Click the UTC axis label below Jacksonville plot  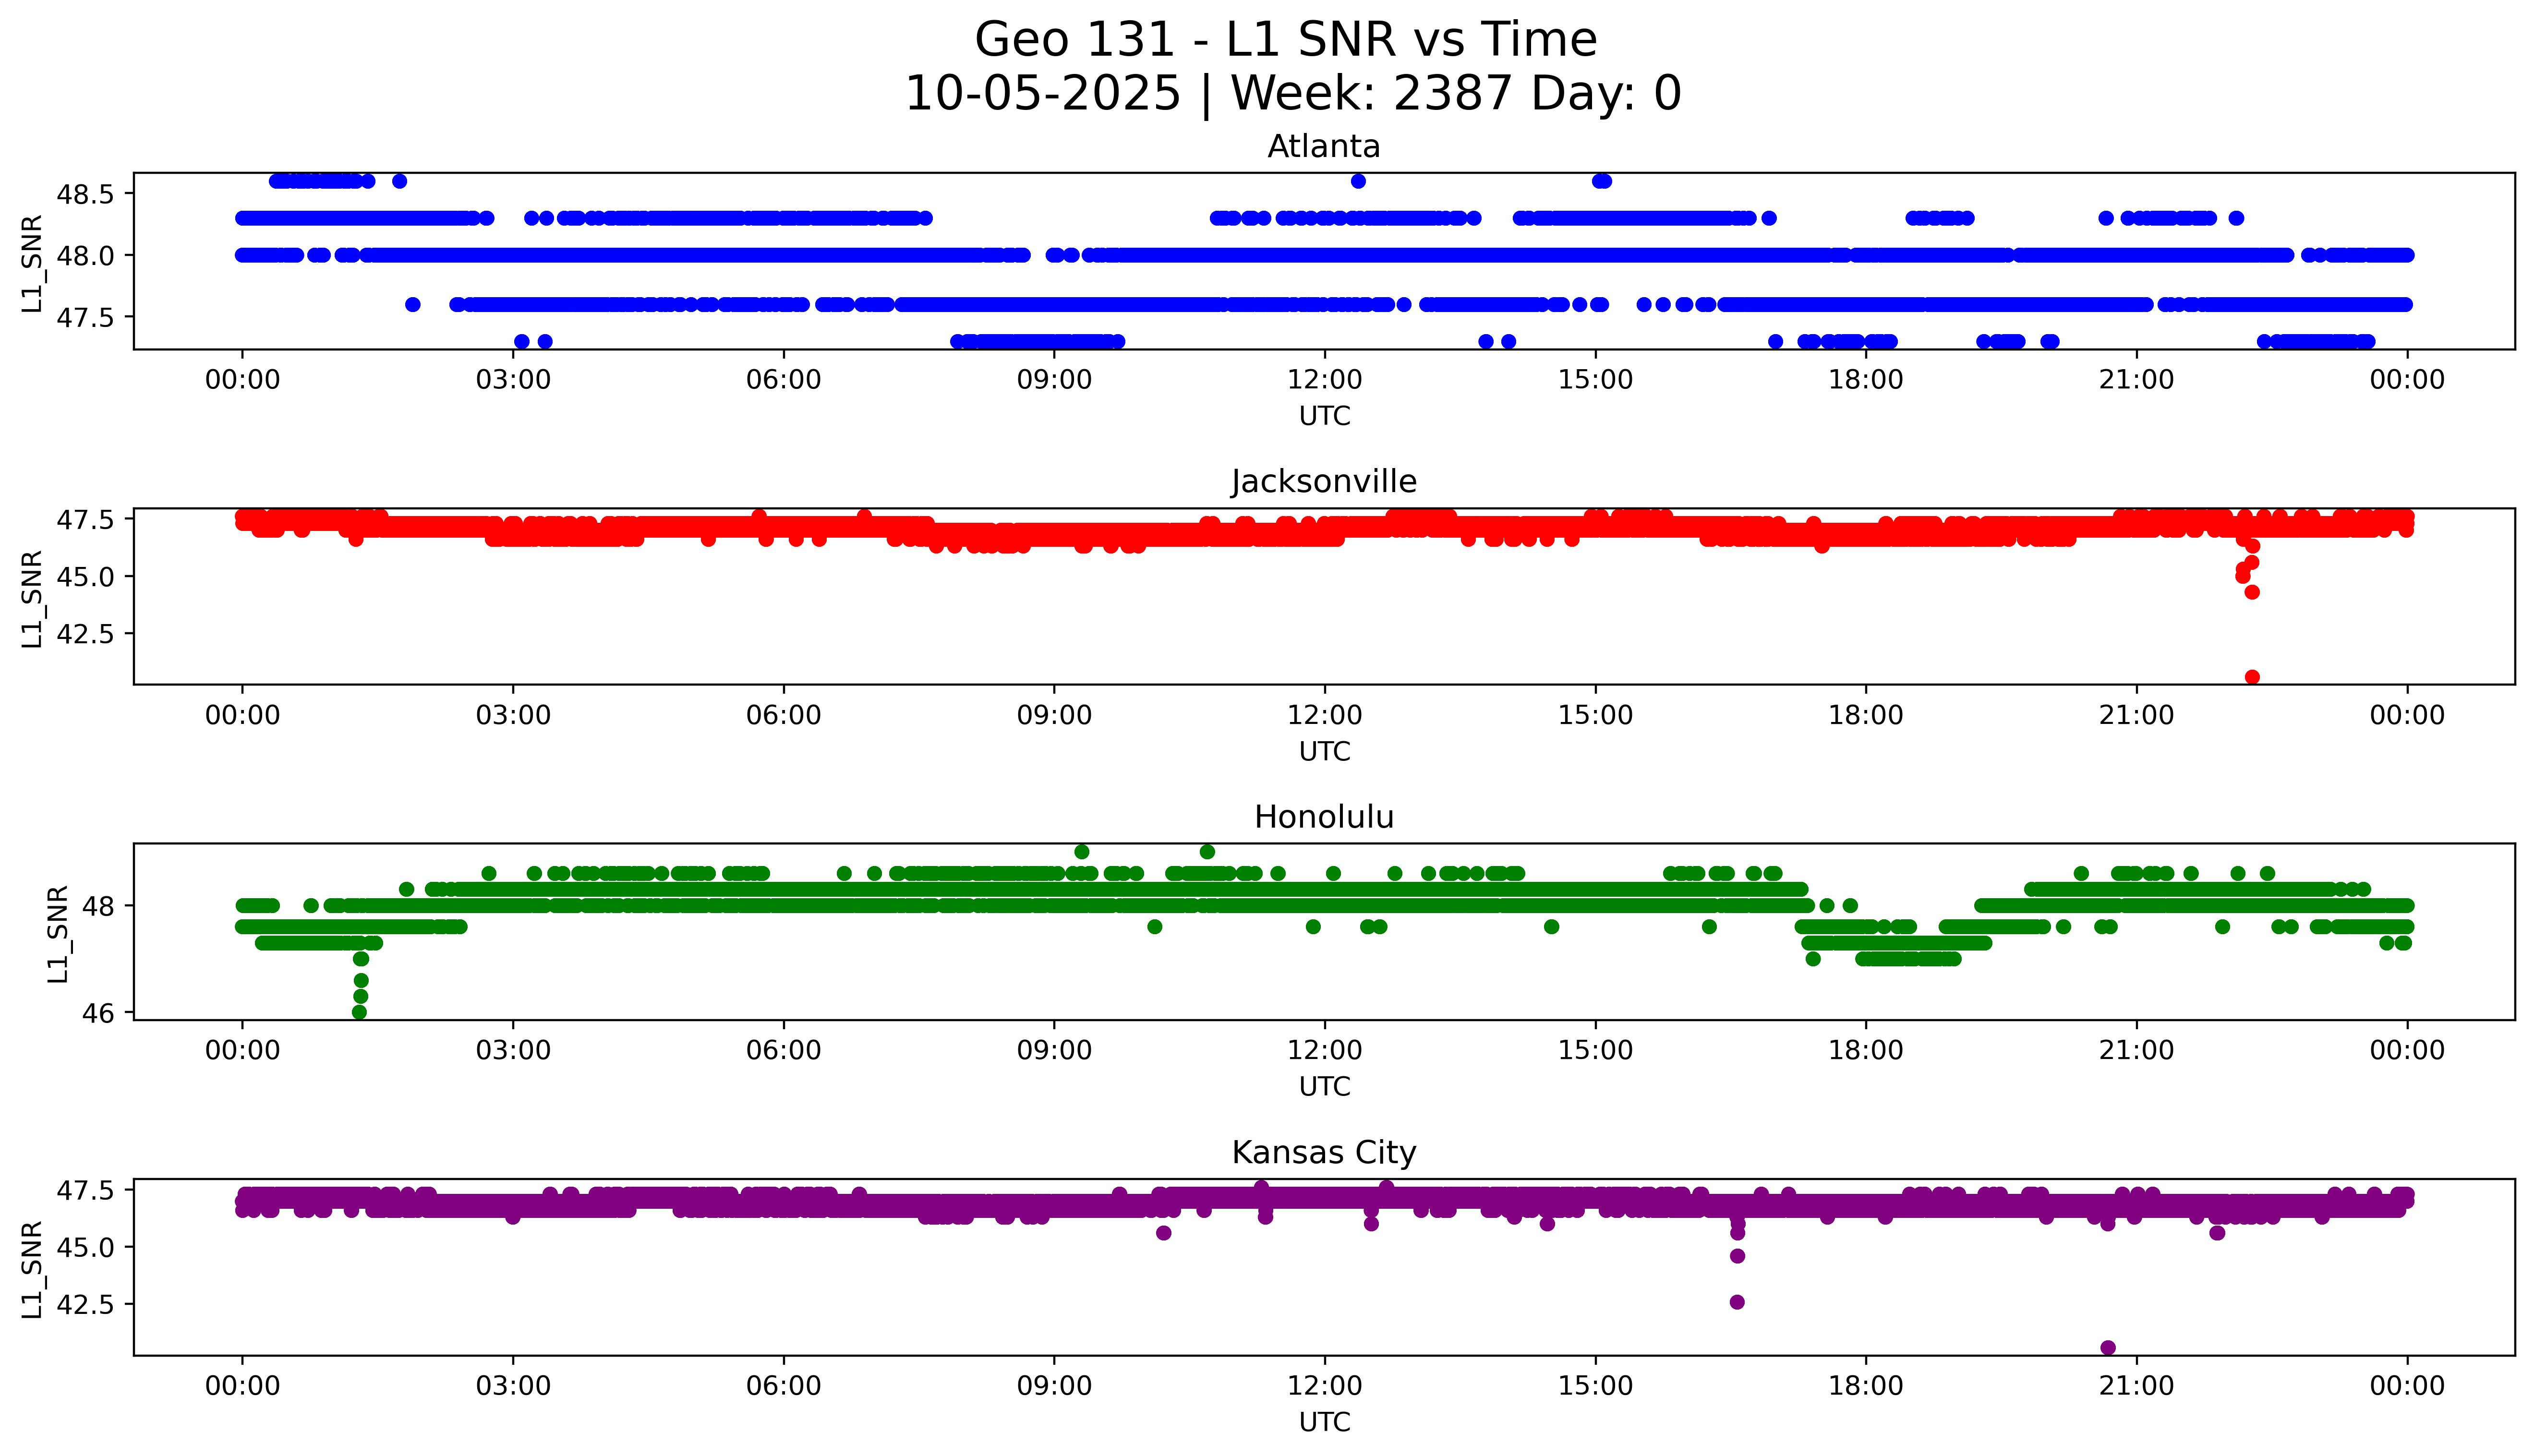point(1324,751)
